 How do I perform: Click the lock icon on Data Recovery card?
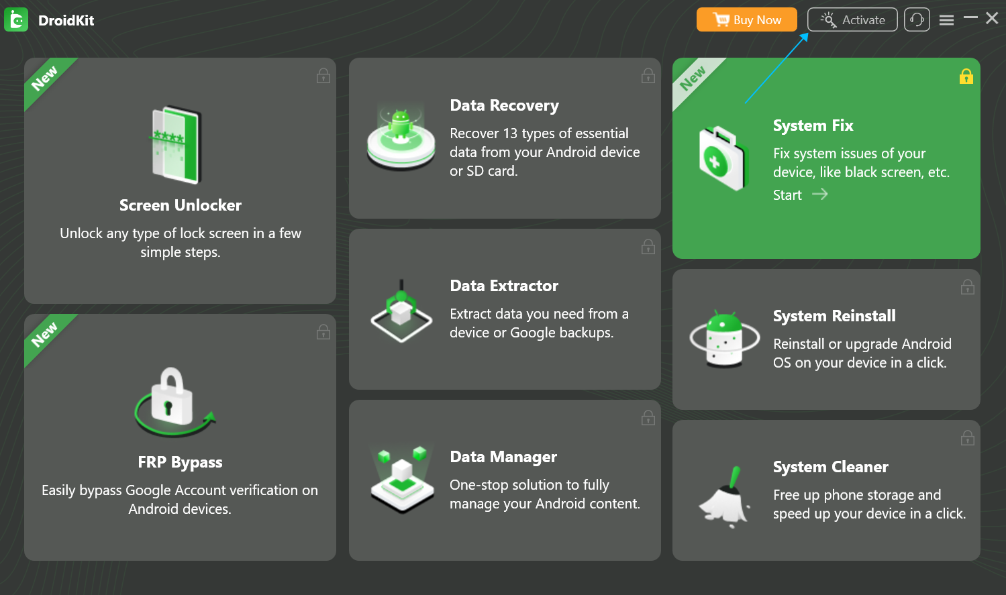(648, 76)
